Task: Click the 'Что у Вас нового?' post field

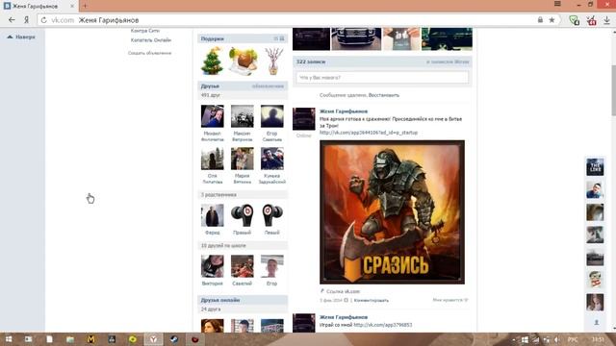Action: [x=382, y=78]
